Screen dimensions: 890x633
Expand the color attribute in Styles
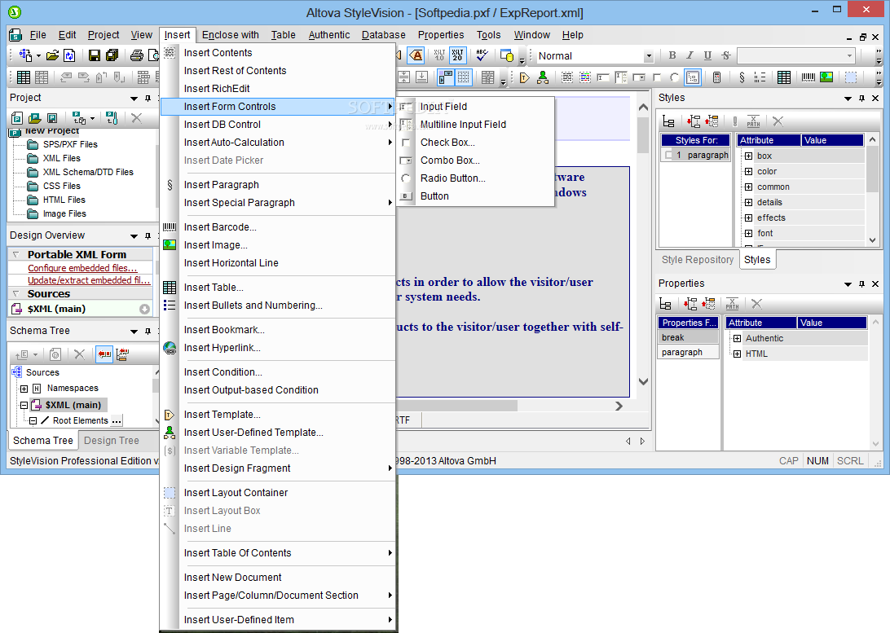(x=749, y=171)
